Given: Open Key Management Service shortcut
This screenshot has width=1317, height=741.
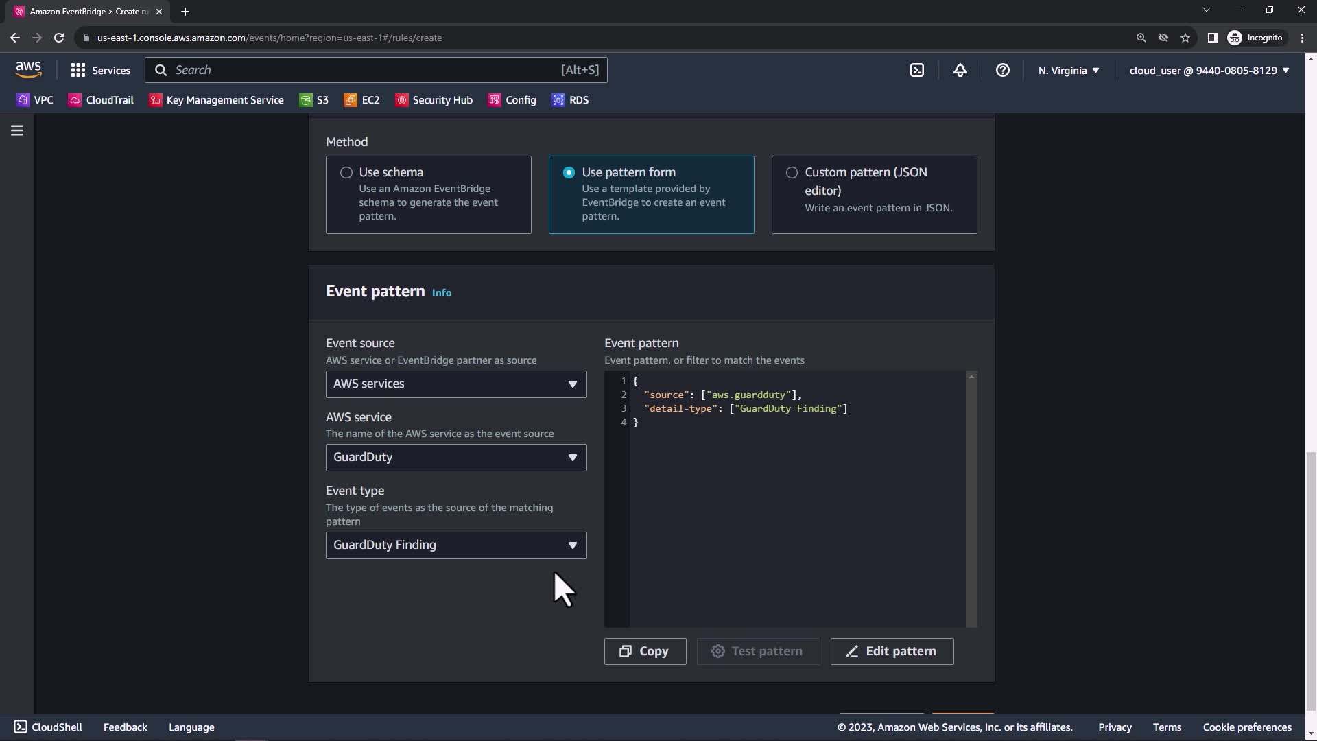Looking at the screenshot, I should (217, 100).
